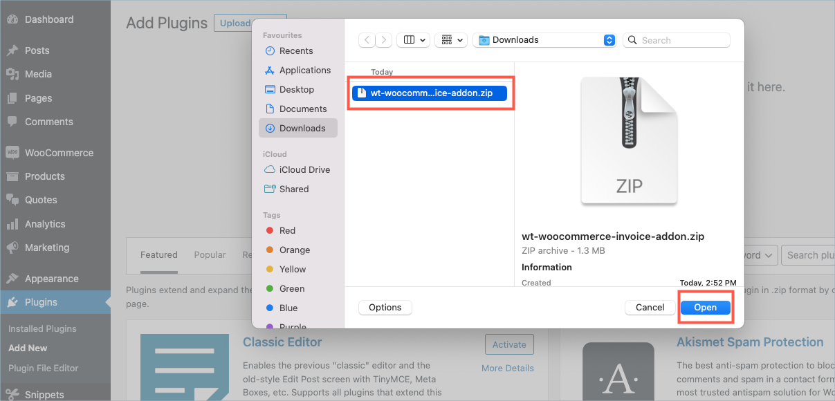Click the Marketing megaphone icon
This screenshot has height=401, width=835.
point(12,248)
